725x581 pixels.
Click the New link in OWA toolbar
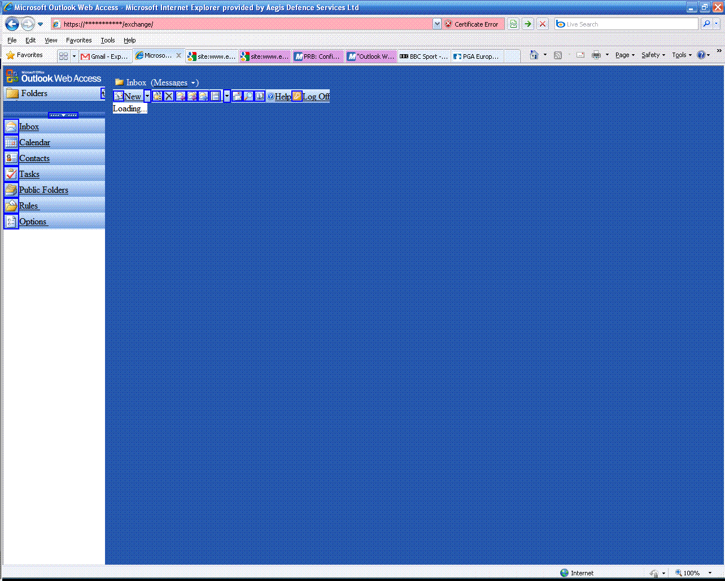(x=133, y=97)
